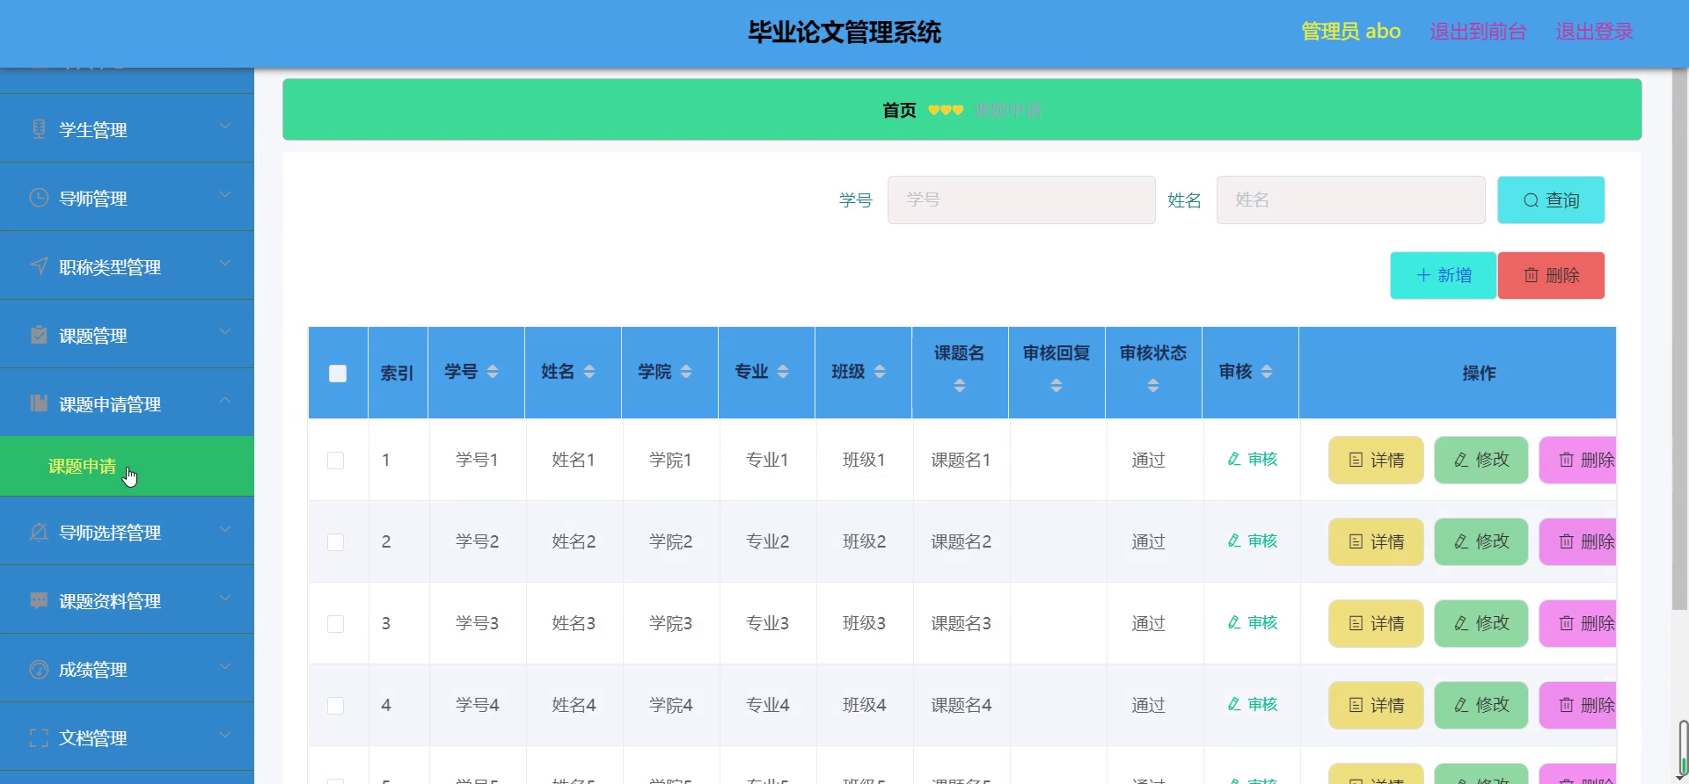1689x784 pixels.
Task: Click the 管理员 abo user label
Action: click(1350, 32)
